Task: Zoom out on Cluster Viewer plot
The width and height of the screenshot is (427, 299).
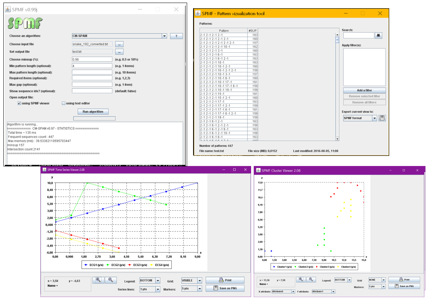Action: coord(311,280)
